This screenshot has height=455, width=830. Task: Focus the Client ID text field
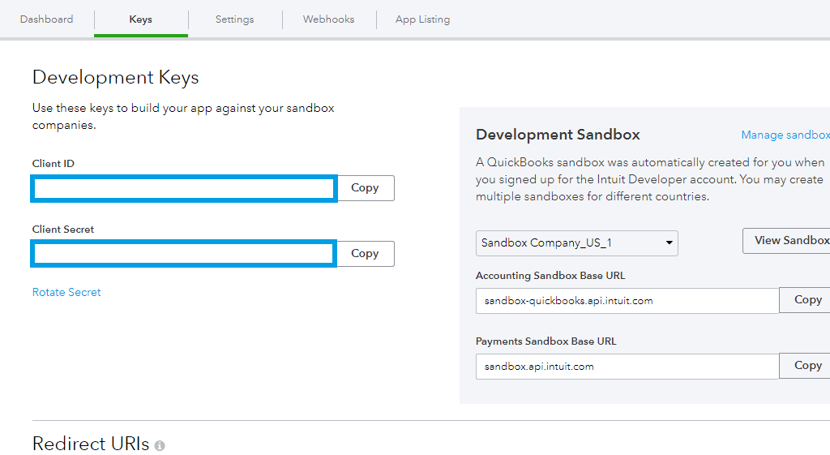tap(183, 188)
